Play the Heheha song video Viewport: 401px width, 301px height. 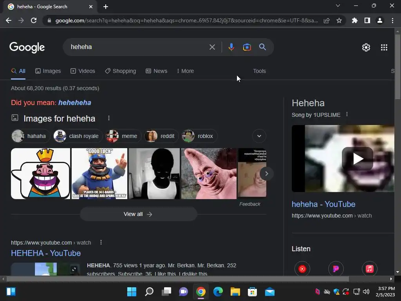pos(358,159)
